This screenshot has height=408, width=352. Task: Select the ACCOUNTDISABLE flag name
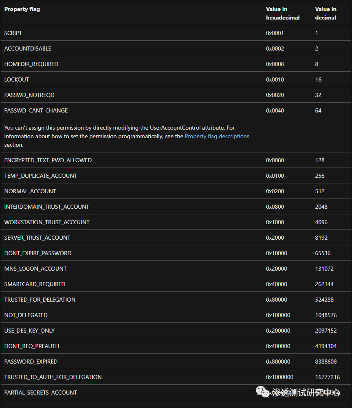pos(28,49)
